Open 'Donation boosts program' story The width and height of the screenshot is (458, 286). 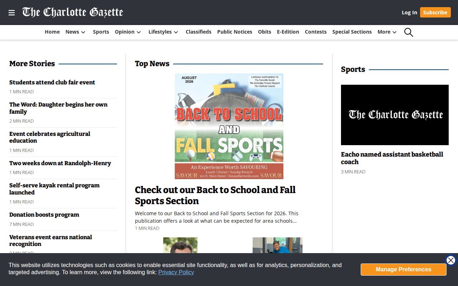44,214
